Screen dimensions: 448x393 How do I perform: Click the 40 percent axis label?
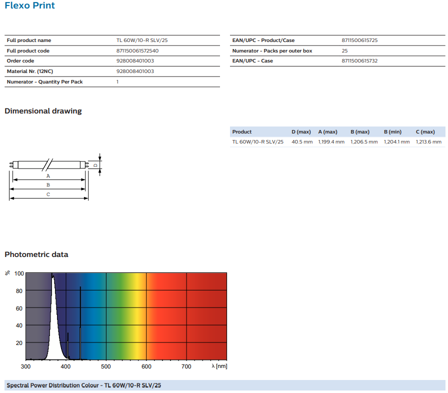click(x=19, y=325)
